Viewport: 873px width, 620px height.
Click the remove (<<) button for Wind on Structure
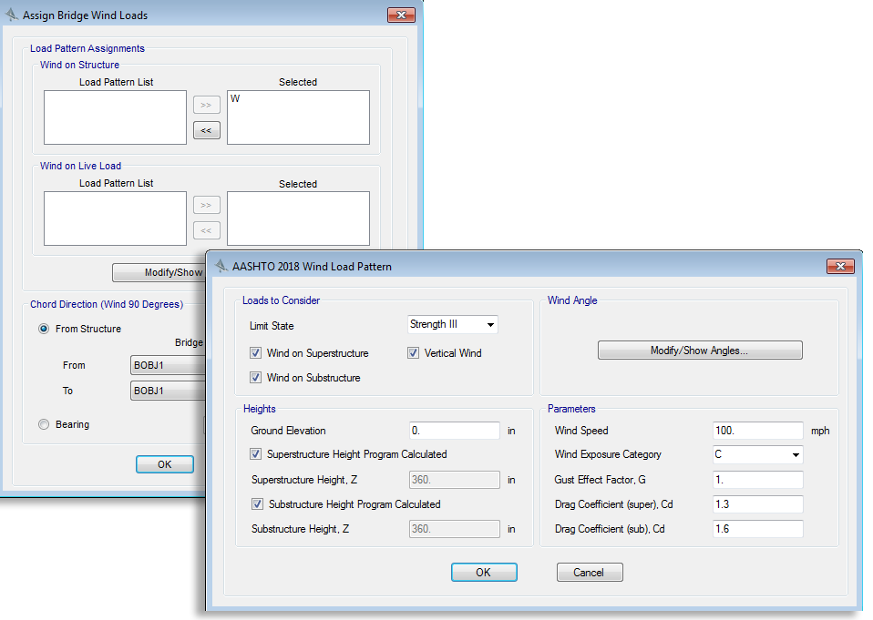(x=206, y=130)
